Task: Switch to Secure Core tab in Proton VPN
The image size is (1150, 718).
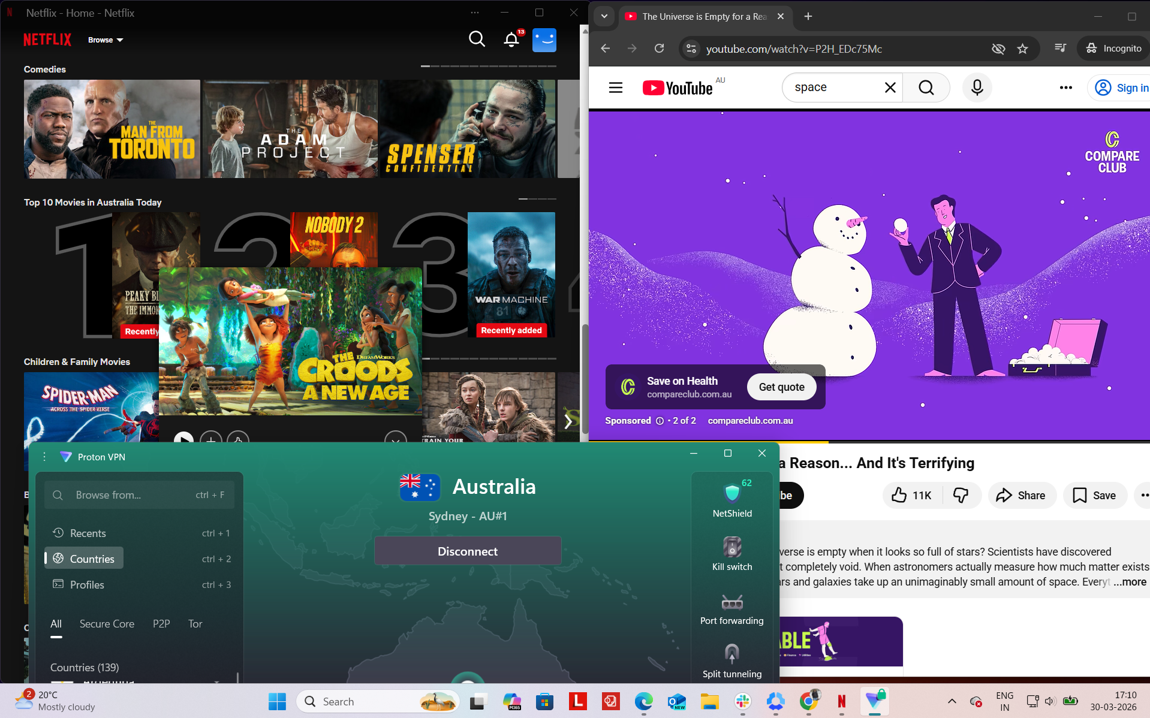Action: (107, 624)
